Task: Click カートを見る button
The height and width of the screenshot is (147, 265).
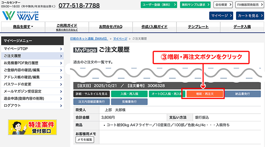Action: (250, 16)
